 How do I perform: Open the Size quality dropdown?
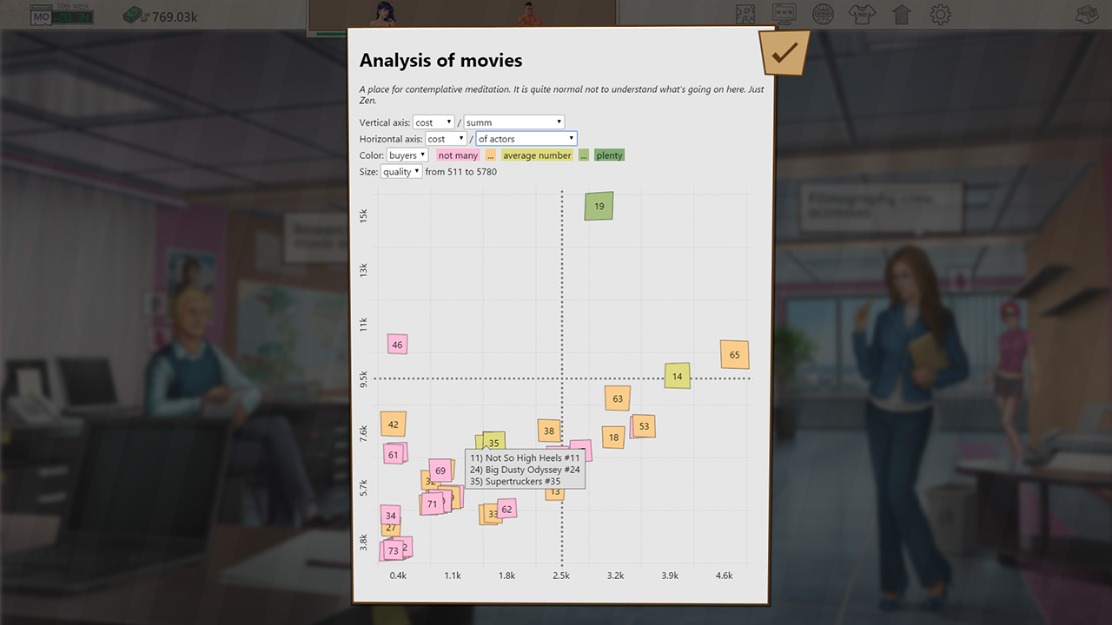[x=401, y=172]
